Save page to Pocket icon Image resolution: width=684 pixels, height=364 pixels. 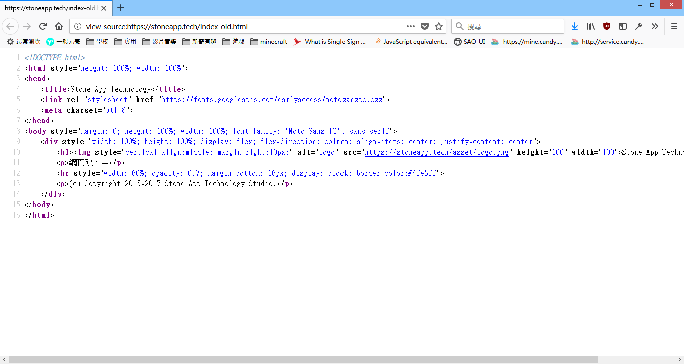click(425, 26)
